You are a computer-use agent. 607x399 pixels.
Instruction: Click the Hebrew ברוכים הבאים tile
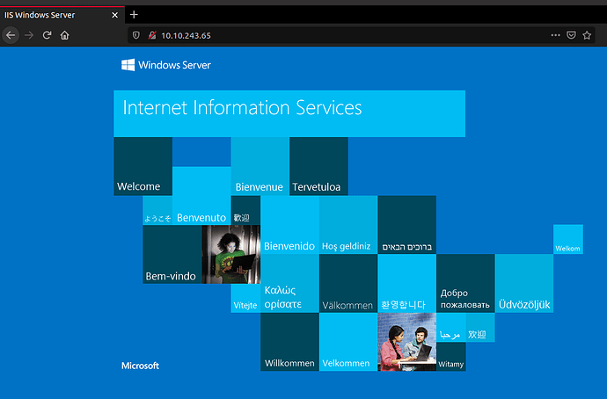tap(406, 225)
